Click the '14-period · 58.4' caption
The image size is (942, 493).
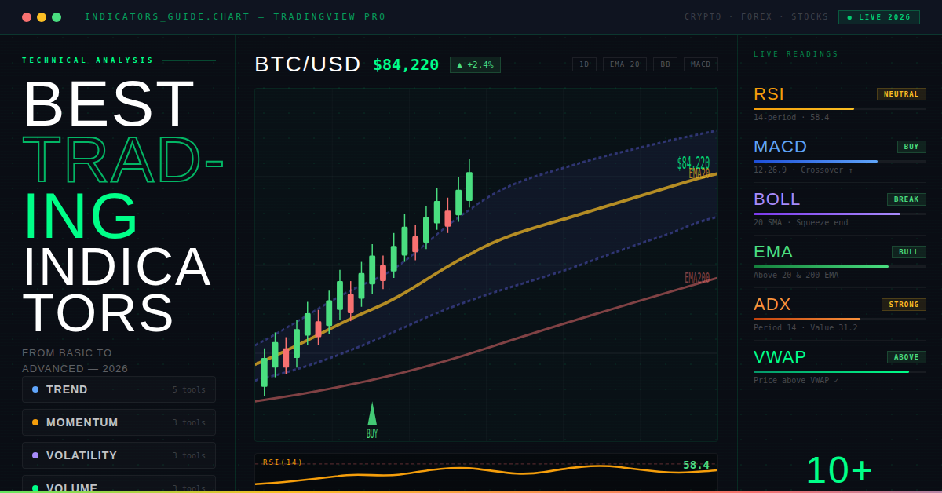click(x=791, y=117)
